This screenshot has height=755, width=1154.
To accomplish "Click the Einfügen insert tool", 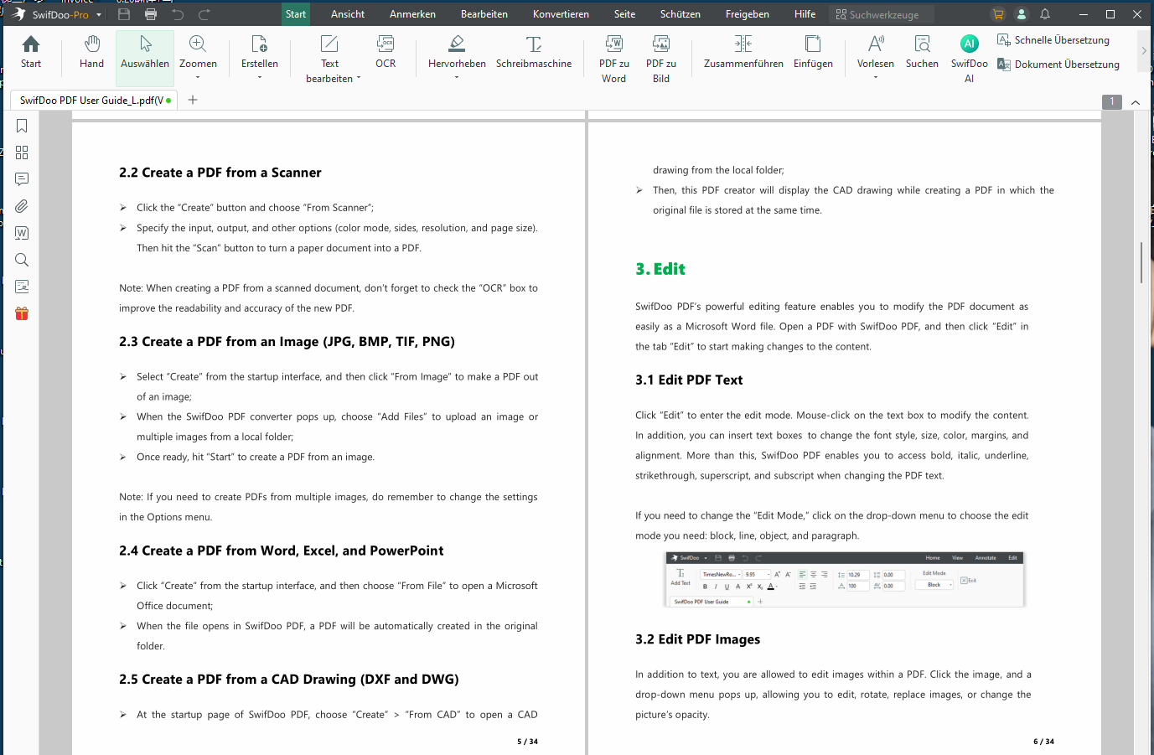I will (813, 53).
